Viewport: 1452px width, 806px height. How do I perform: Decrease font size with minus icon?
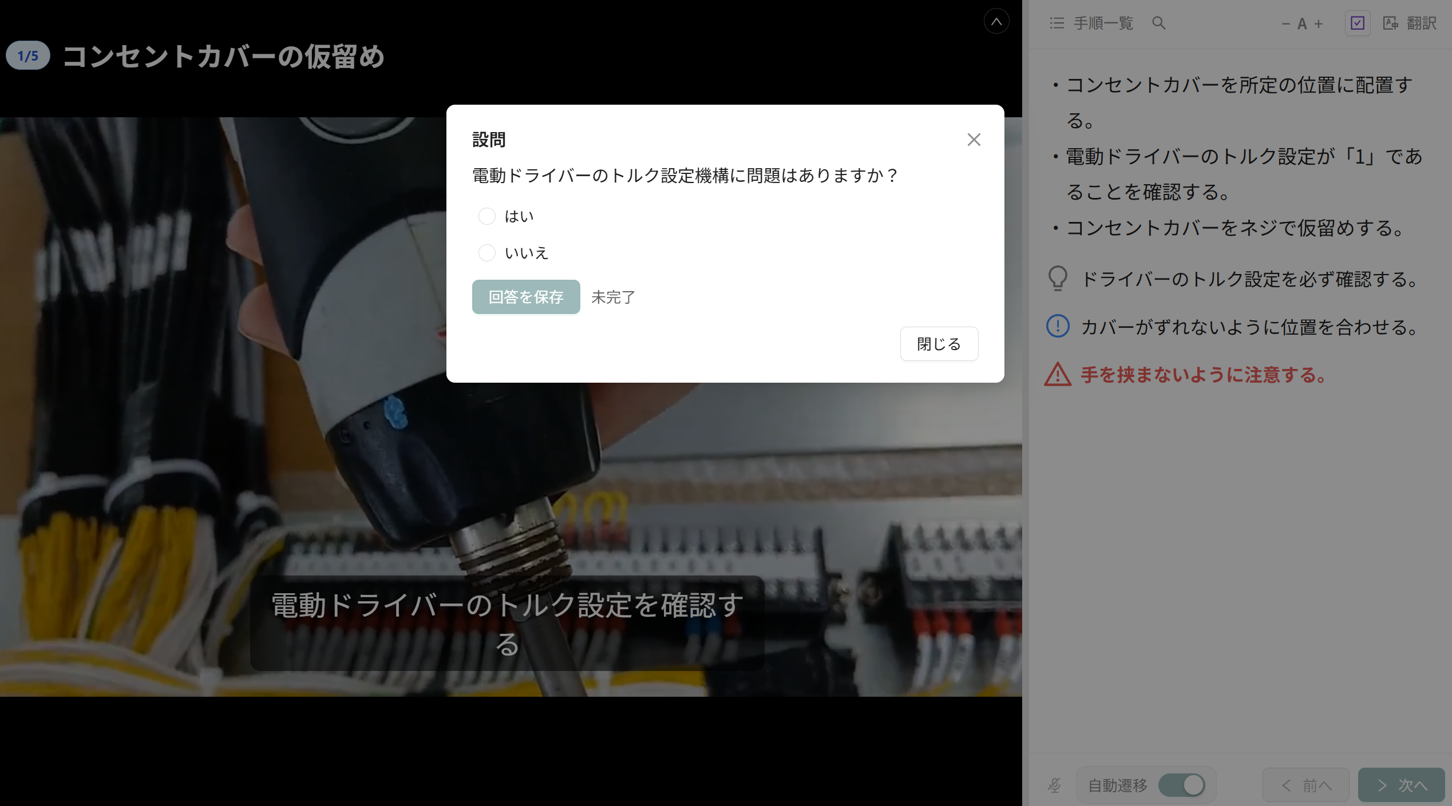1285,23
